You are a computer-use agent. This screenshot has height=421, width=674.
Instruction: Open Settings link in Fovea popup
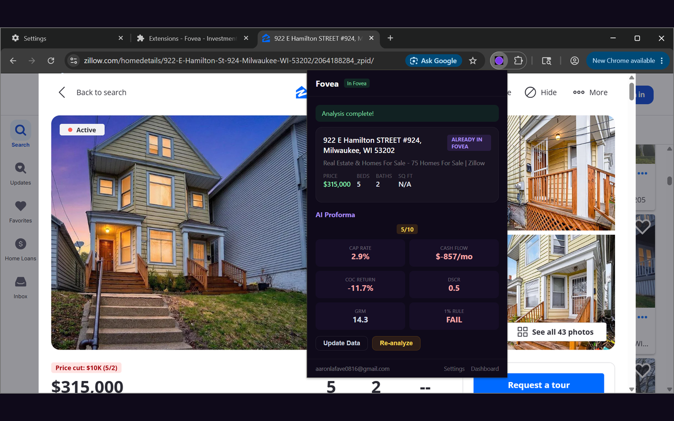pyautogui.click(x=454, y=369)
